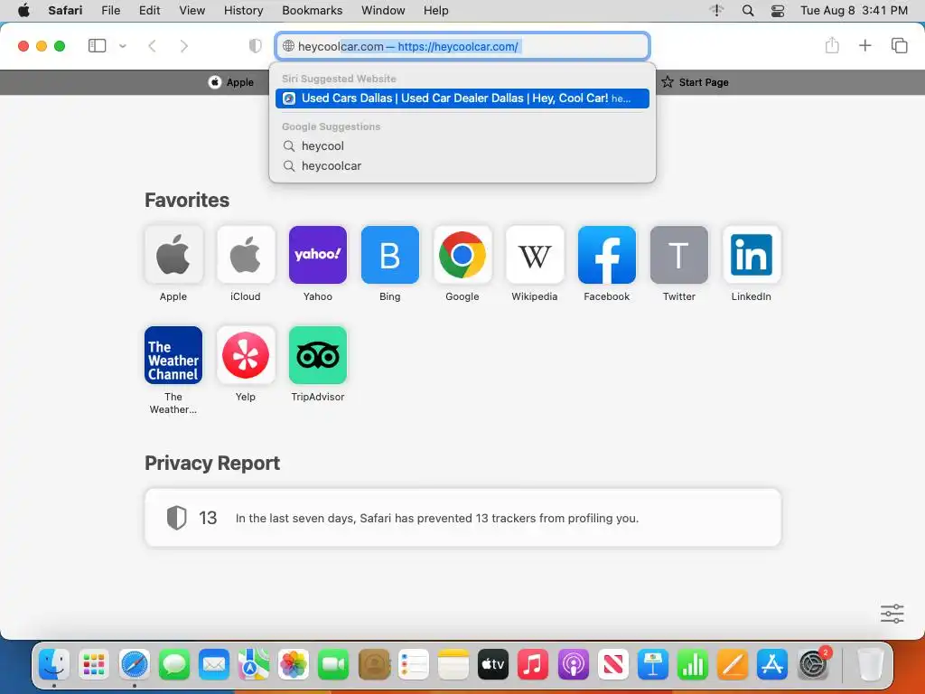Open Apple TV from the Dock

pos(493,664)
